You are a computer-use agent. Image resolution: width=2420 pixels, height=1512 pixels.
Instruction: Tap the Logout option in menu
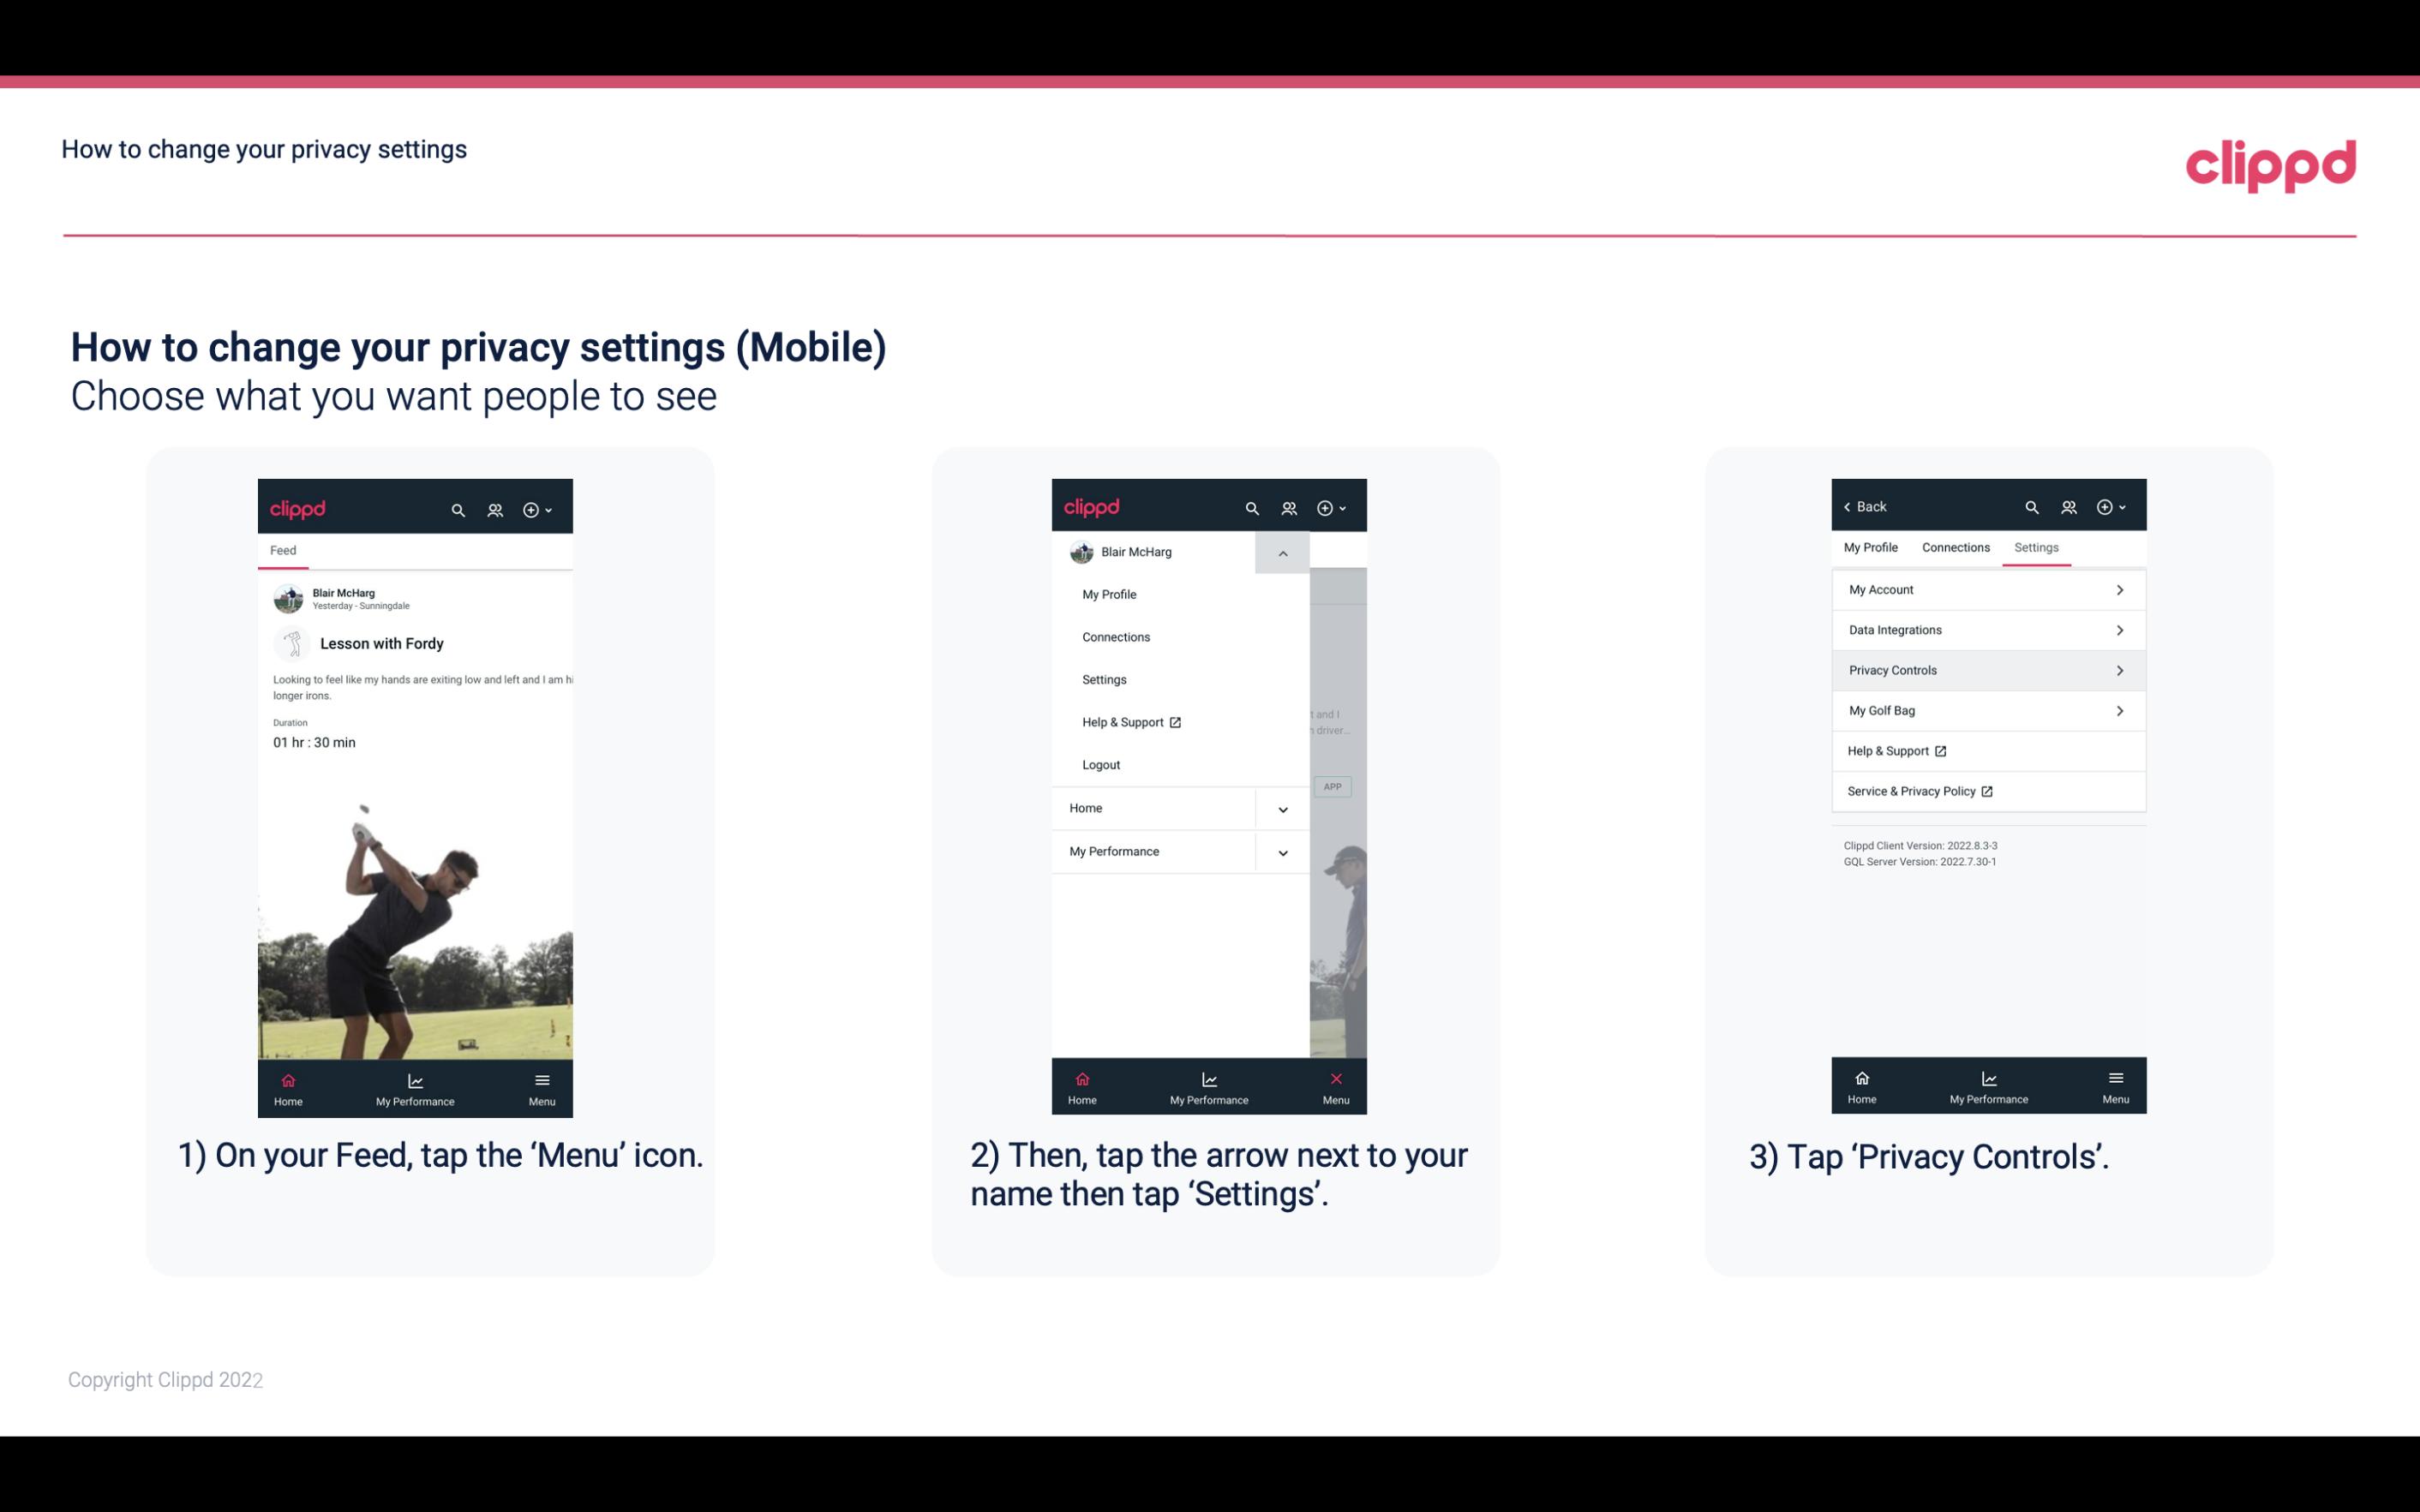1101,763
